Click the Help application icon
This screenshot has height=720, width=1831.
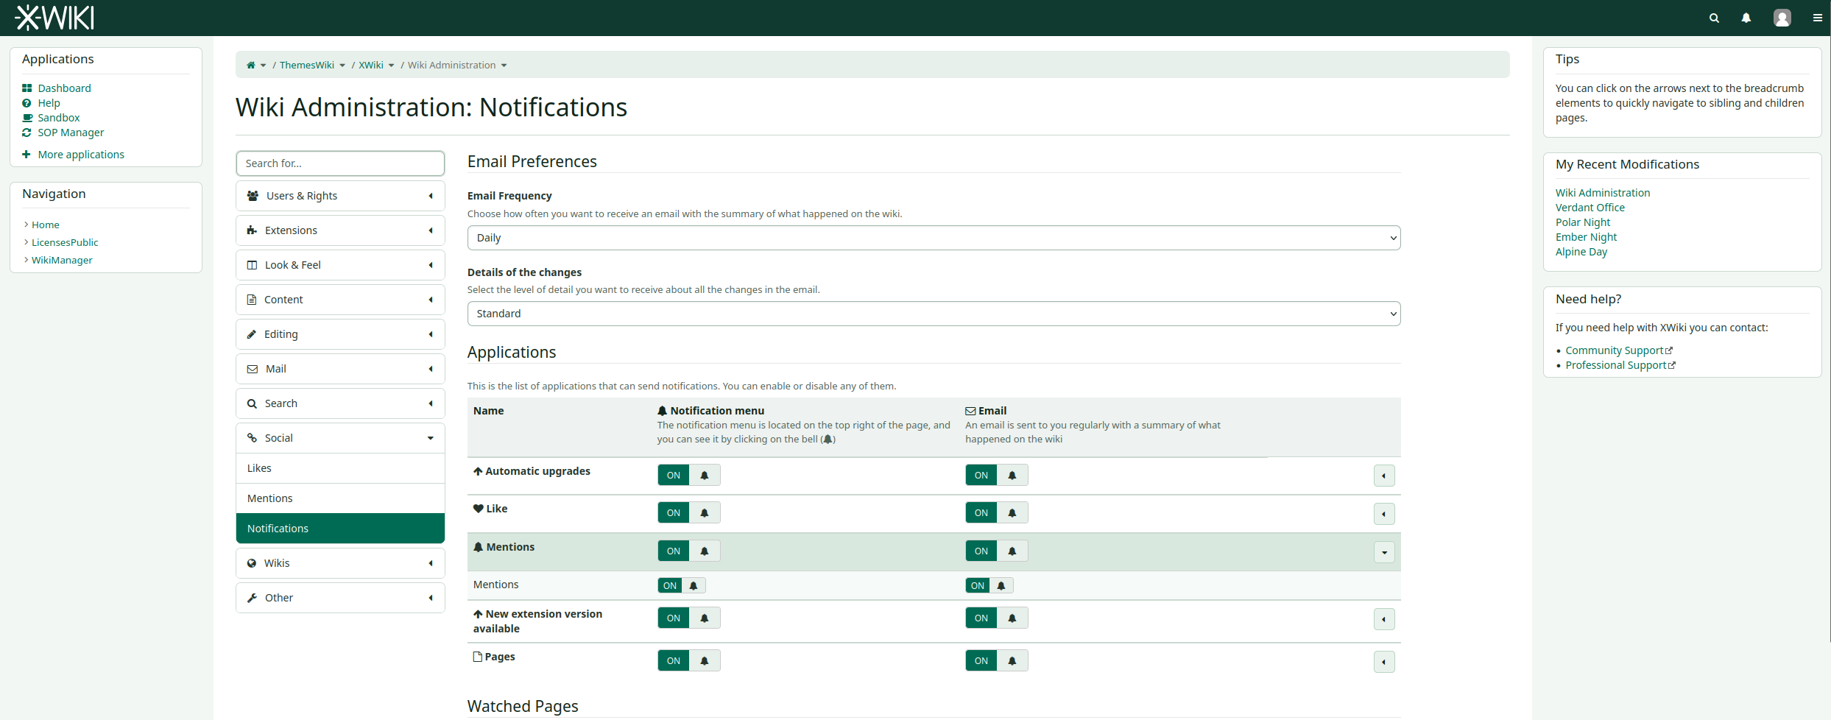coord(27,103)
